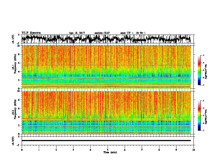218x168 pixels.
Task: Click the "-7" label on ch.2 colorbar
Action: (203, 130)
